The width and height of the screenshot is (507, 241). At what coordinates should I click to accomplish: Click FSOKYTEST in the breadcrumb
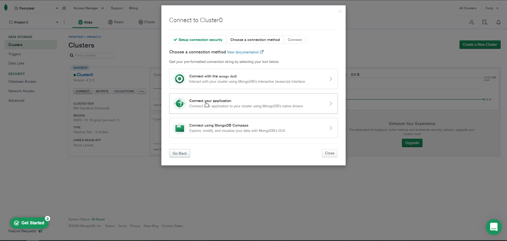(x=76, y=37)
